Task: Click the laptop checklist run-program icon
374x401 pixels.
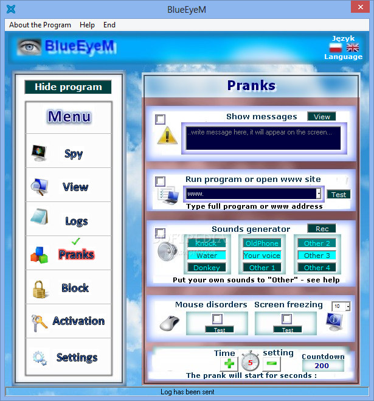Action: tap(168, 195)
